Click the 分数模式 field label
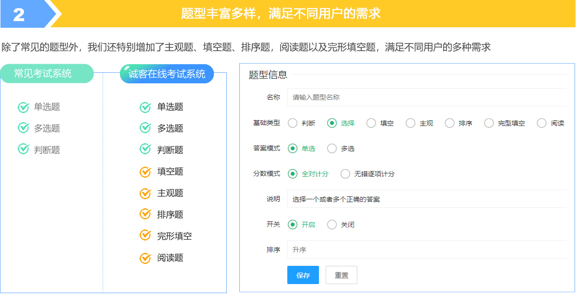 point(267,174)
